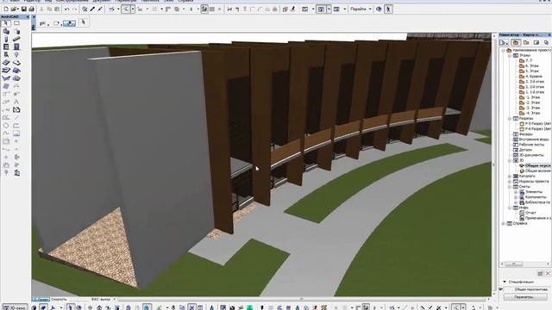Open the Project Map tab in Navigator
The width and height of the screenshot is (552, 310).
click(x=516, y=42)
